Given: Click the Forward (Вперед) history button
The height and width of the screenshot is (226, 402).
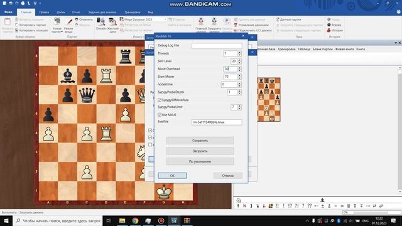Looking at the screenshot, I should [x=334, y=25].
